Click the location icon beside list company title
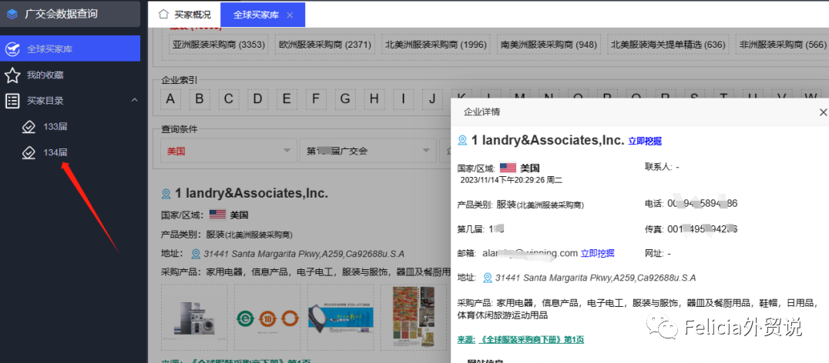This screenshot has width=829, height=363. click(x=166, y=194)
